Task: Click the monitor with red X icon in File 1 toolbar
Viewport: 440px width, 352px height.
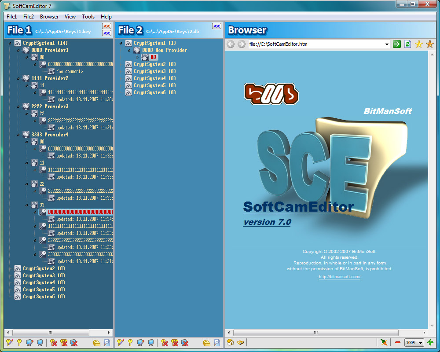Action: click(x=74, y=343)
